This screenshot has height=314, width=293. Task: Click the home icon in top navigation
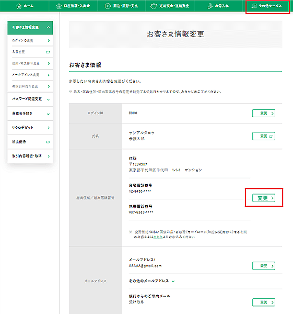pos(19,6)
